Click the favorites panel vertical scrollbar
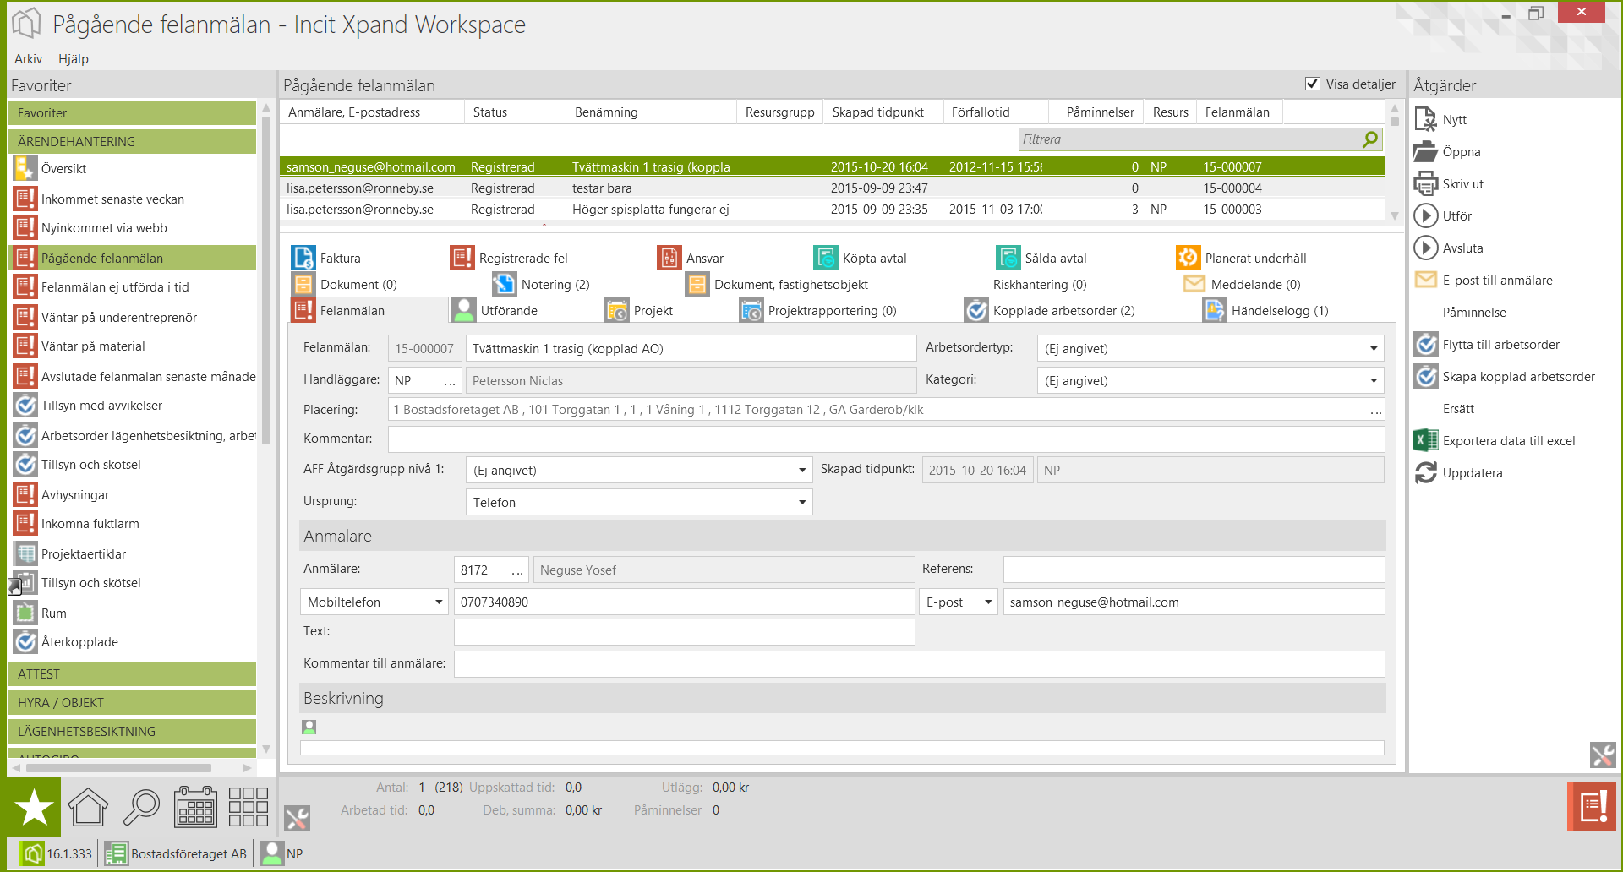Viewport: 1623px width, 872px height. click(x=266, y=279)
